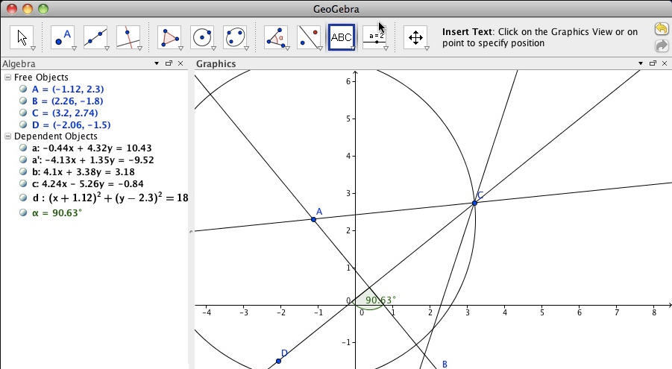
Task: Select the Perpendicular Line tool
Action: [x=128, y=37]
